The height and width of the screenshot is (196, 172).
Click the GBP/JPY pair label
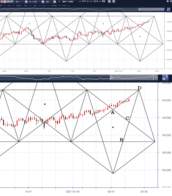point(10,2)
